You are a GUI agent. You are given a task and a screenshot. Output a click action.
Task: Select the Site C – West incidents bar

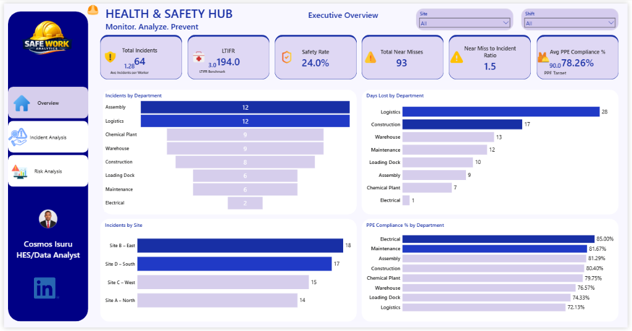pos(223,282)
